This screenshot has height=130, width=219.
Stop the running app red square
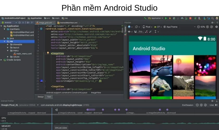coord(190,18)
